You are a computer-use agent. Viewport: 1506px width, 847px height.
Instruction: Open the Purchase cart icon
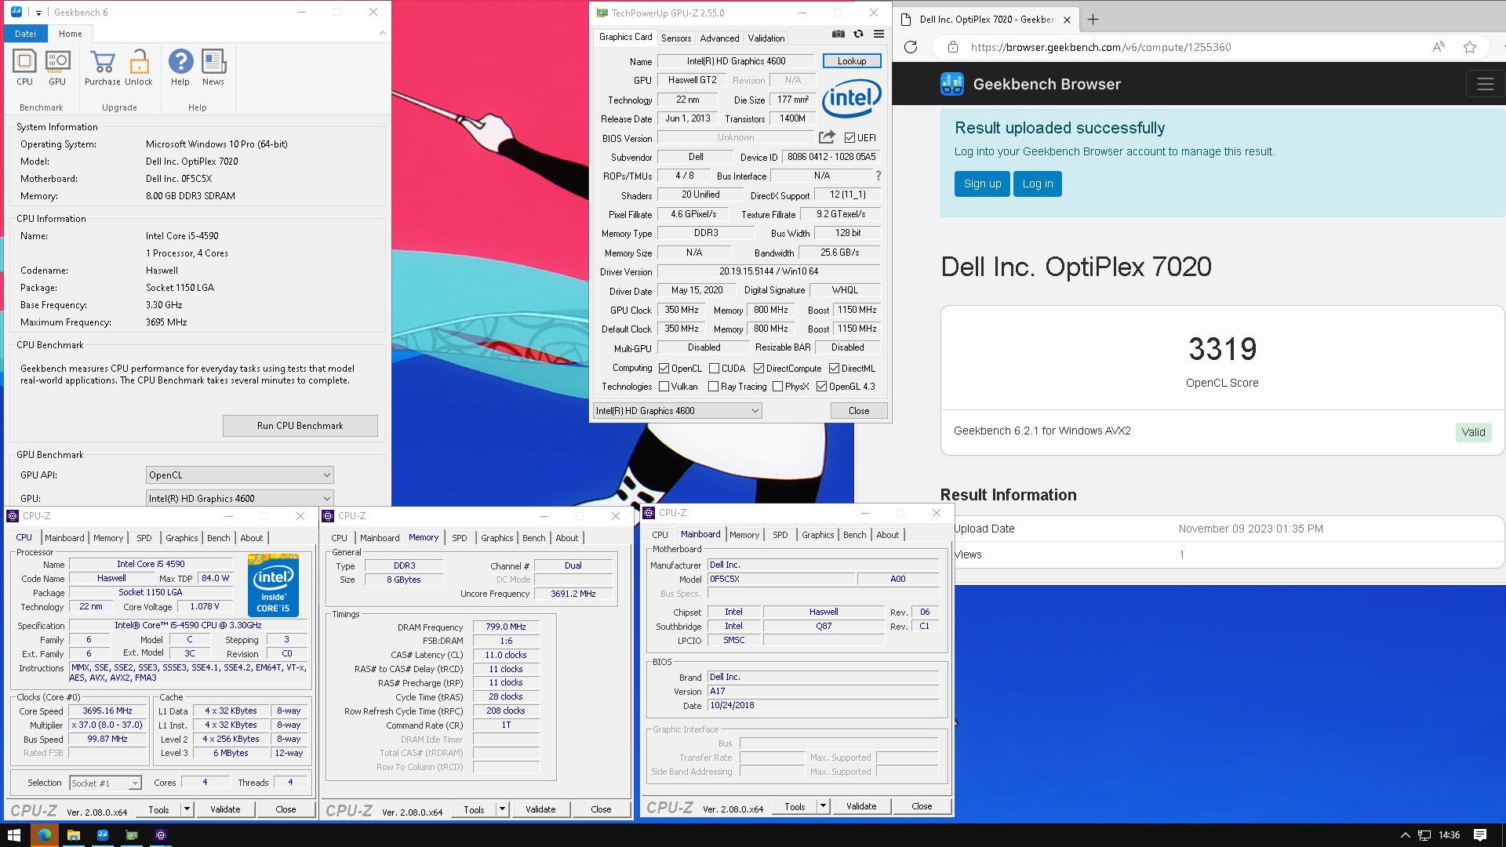click(103, 67)
